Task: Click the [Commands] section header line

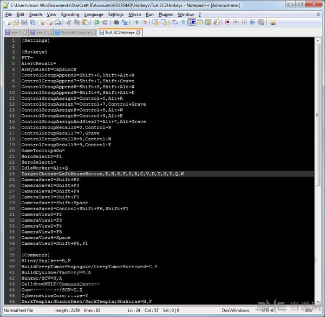Action: coord(36,255)
